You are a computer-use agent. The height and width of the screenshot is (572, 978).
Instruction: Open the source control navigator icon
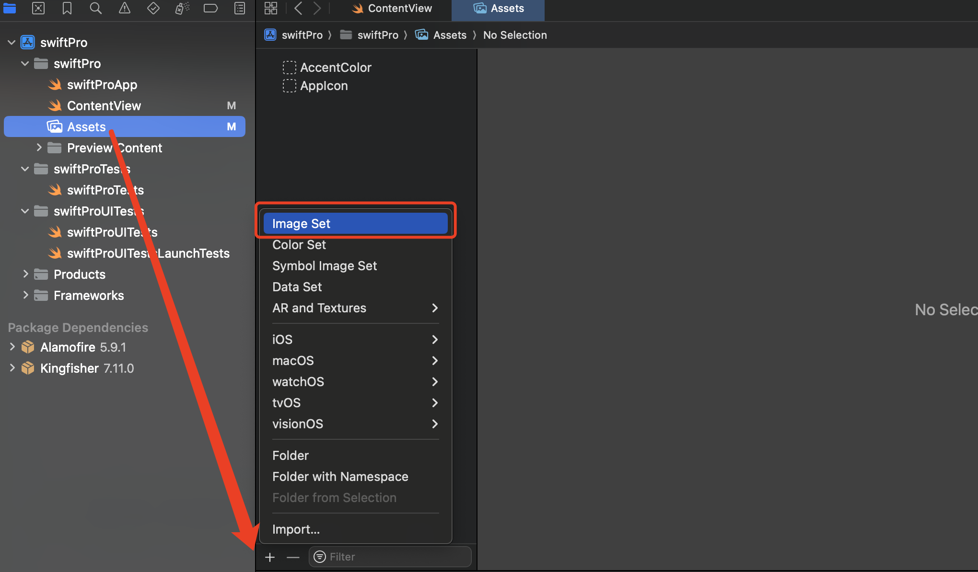click(38, 8)
